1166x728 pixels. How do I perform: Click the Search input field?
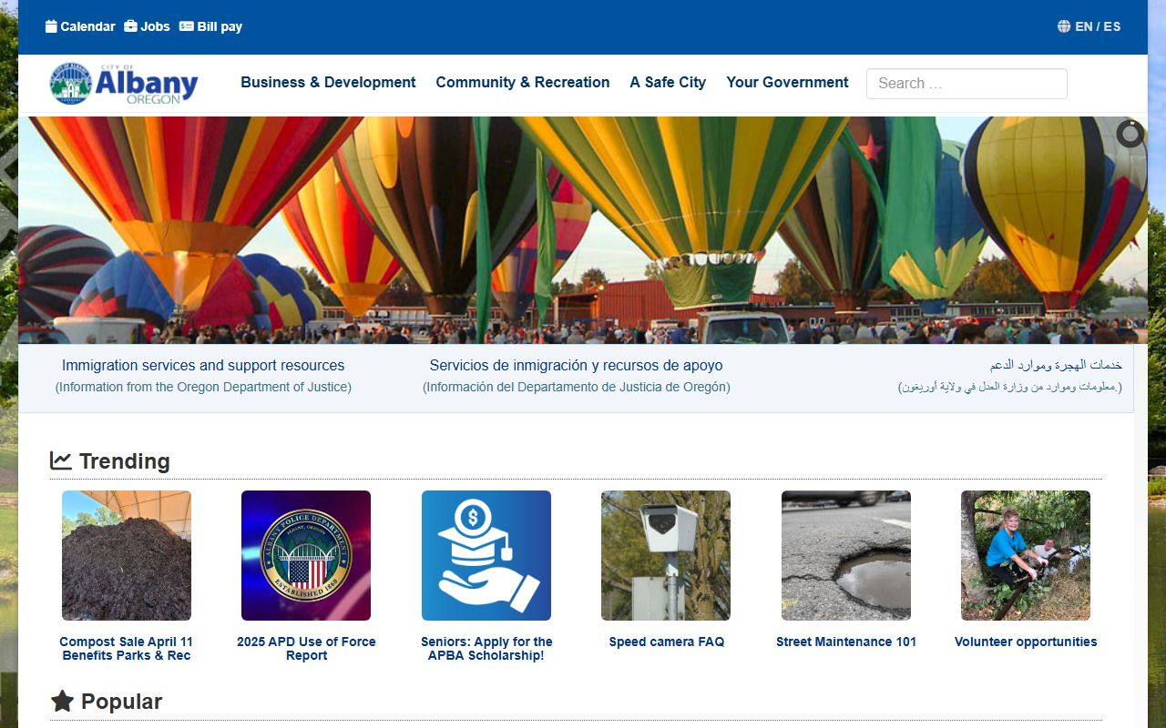pyautogui.click(x=966, y=84)
